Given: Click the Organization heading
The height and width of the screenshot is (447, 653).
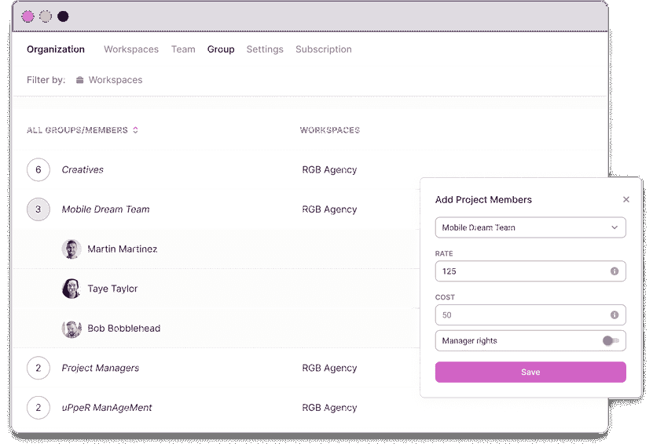Looking at the screenshot, I should (x=56, y=49).
